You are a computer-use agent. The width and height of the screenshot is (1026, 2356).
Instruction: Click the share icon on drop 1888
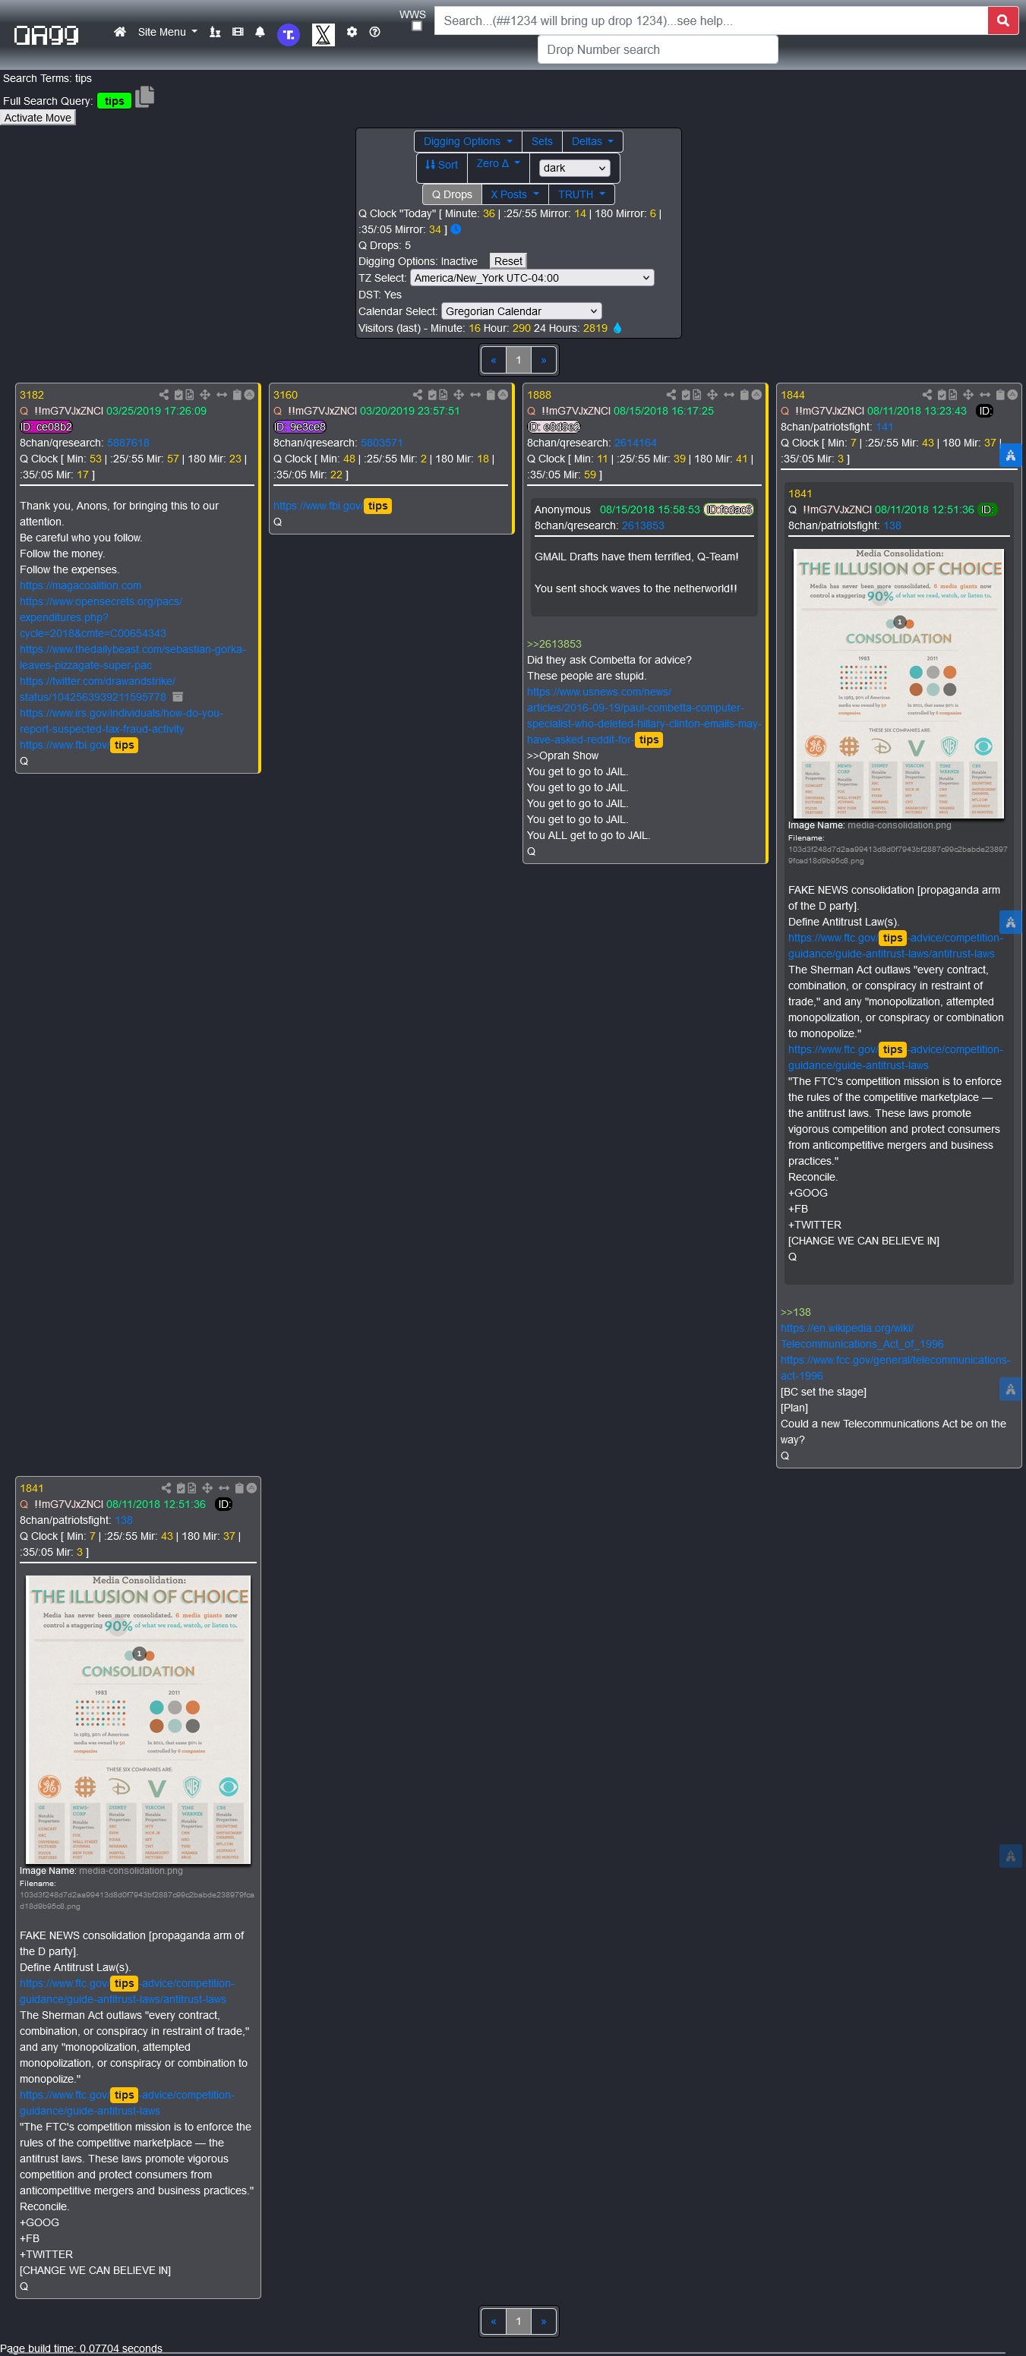(x=671, y=395)
